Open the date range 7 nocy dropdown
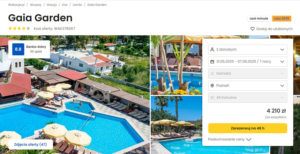Screen dimensions: 300x154 248,62
